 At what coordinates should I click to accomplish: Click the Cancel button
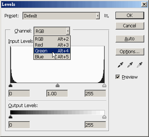(x=130, y=26)
